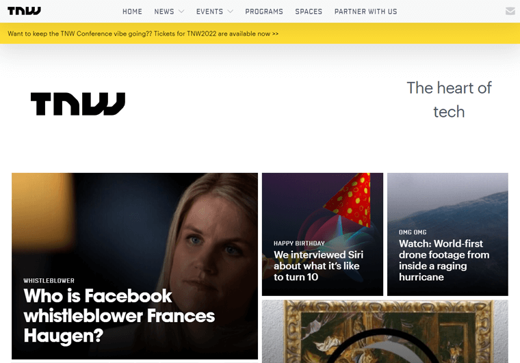Screen dimensions: 520x363
Task: Expand the News dropdown chevron
Action: point(181,11)
